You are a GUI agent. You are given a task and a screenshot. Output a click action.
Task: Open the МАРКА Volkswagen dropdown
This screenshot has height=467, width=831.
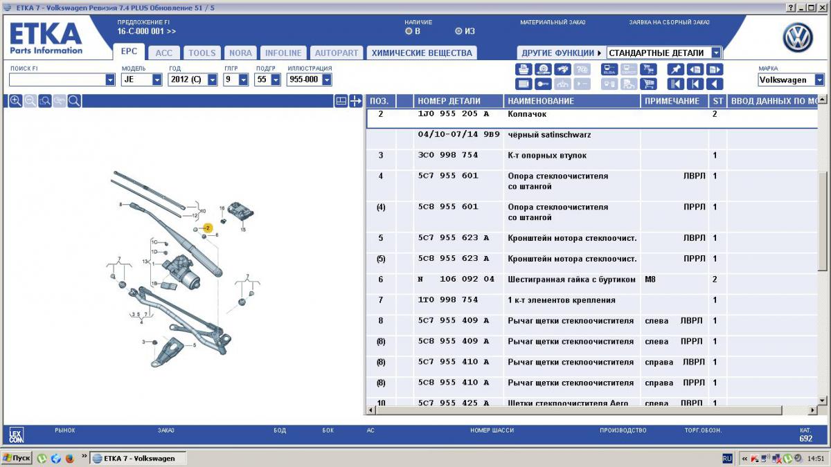click(x=820, y=80)
